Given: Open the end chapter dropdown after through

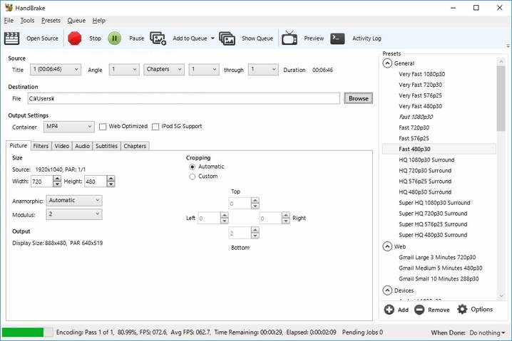Looking at the screenshot, I should point(263,70).
